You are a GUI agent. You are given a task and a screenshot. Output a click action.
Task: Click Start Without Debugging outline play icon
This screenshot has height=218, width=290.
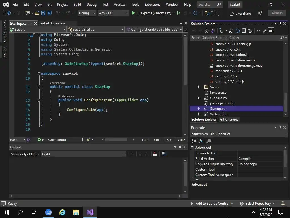tap(178, 13)
